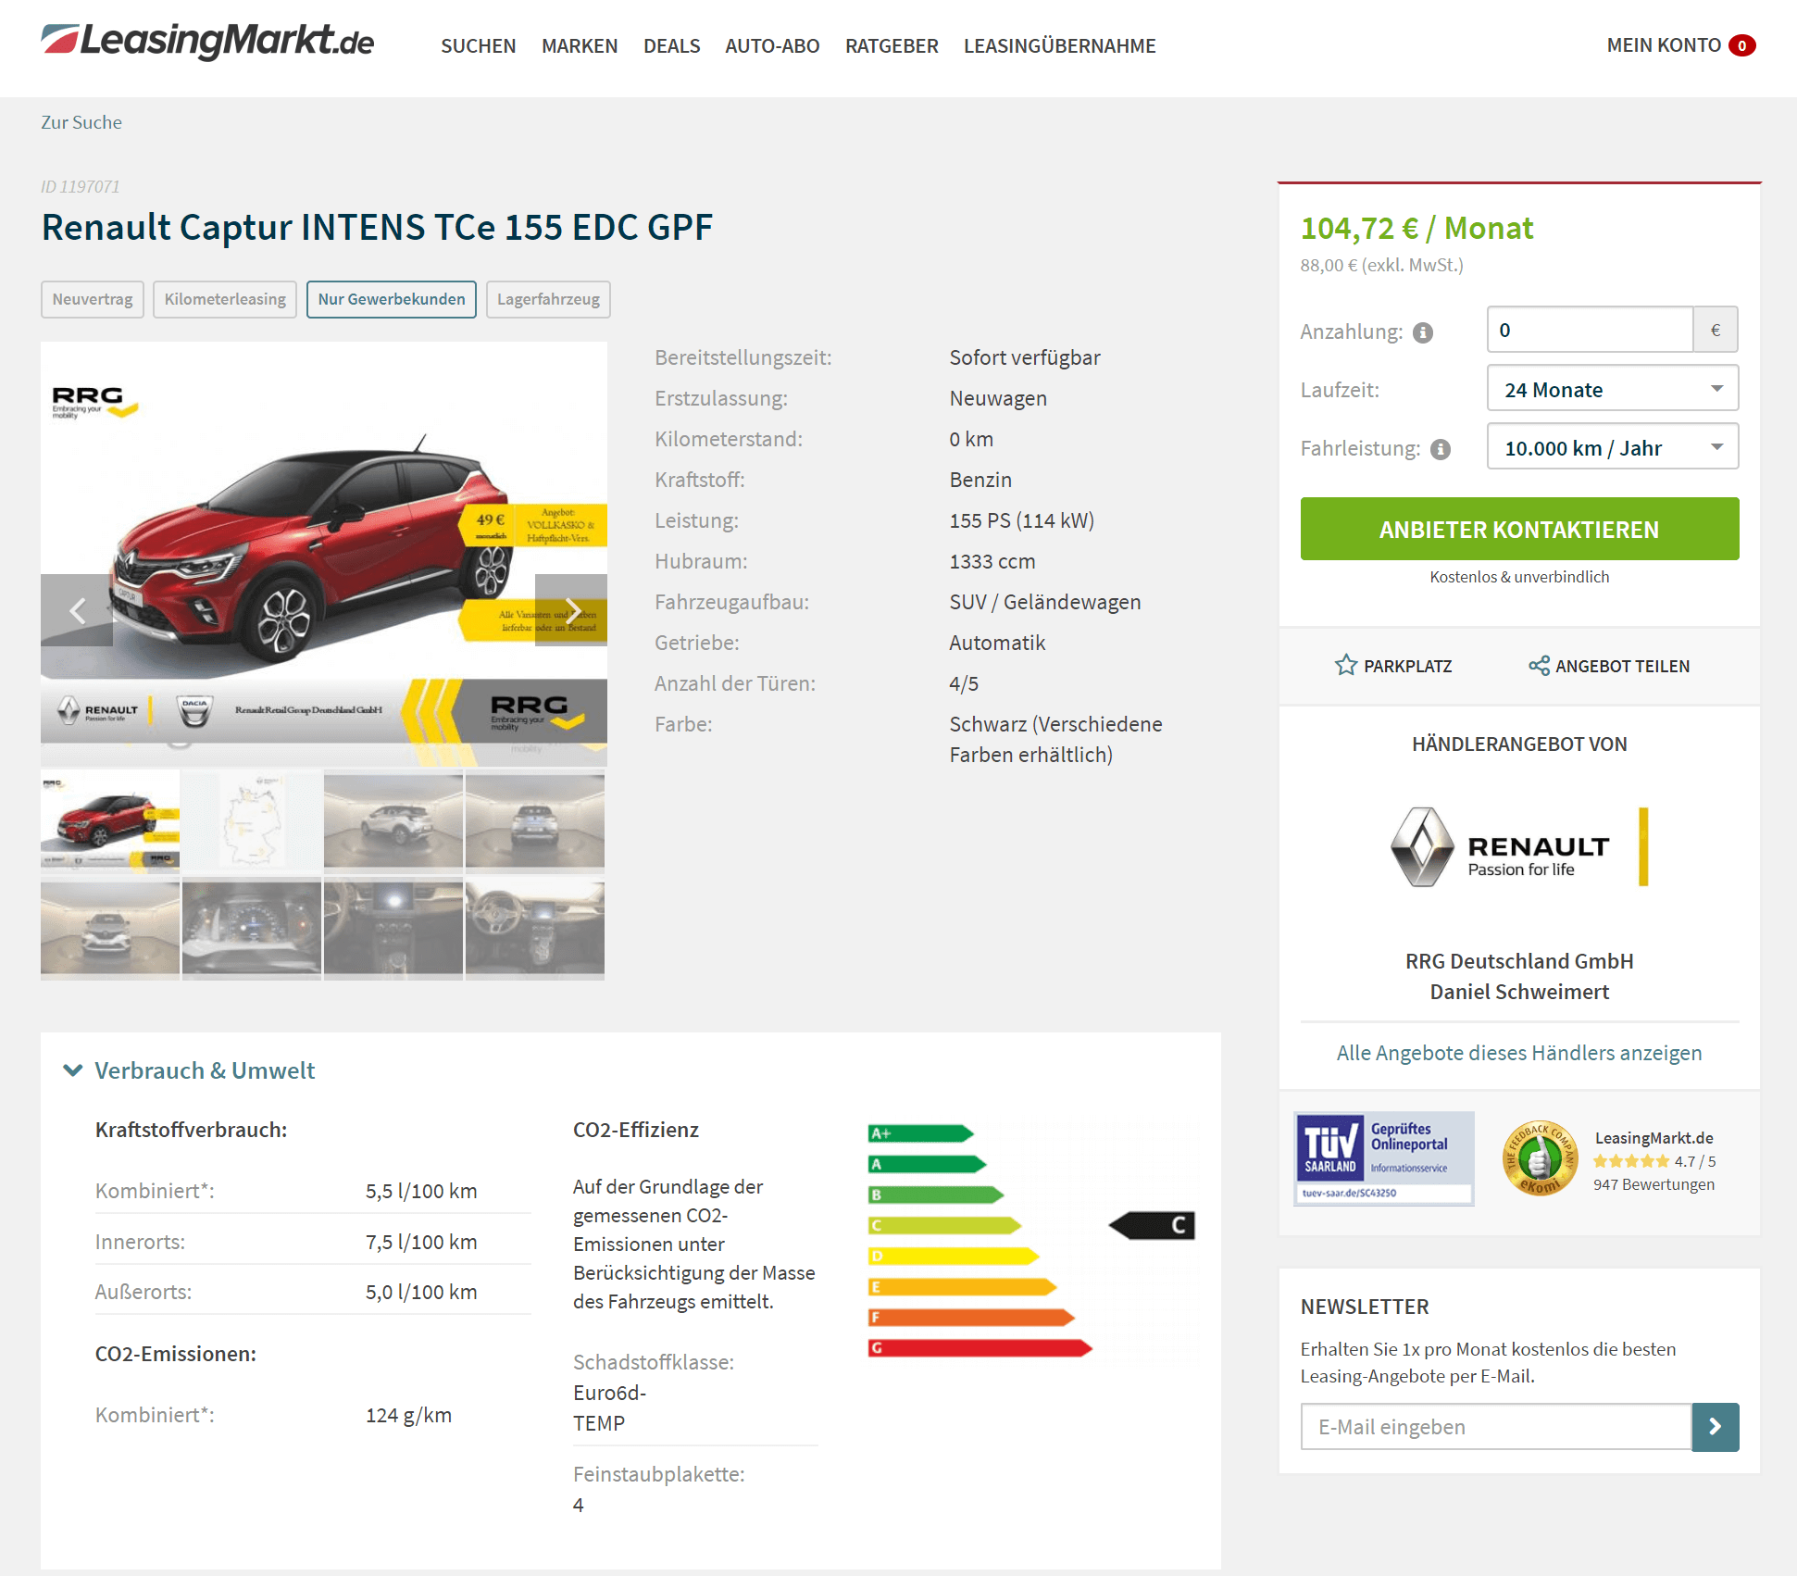The image size is (1797, 1576).
Task: Click the A+ efficiency bar
Action: (x=920, y=1133)
